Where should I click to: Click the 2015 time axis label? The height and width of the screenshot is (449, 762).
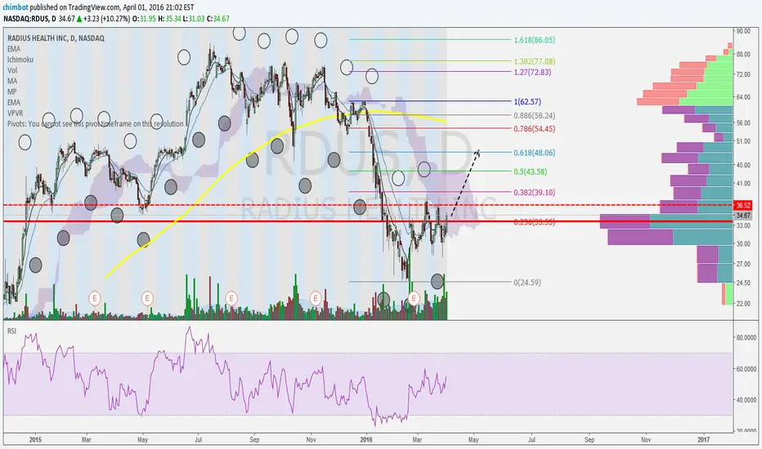tap(35, 440)
